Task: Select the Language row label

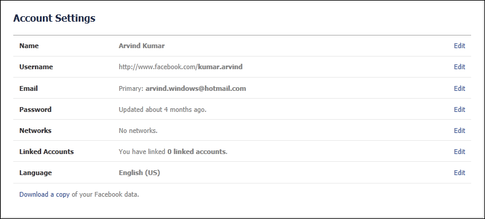Action: 36,173
